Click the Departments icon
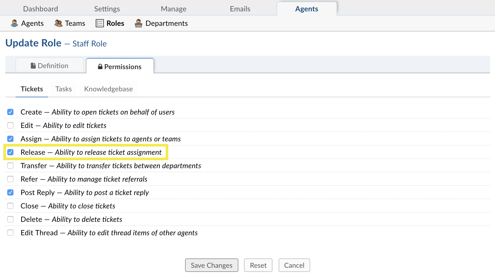Viewport: 495px width, 276px height. click(139, 23)
